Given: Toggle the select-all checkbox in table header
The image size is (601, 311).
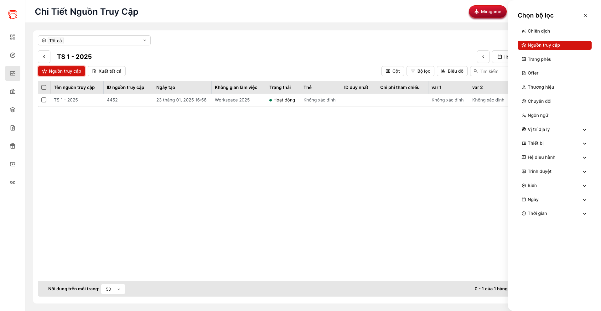Looking at the screenshot, I should tap(44, 87).
